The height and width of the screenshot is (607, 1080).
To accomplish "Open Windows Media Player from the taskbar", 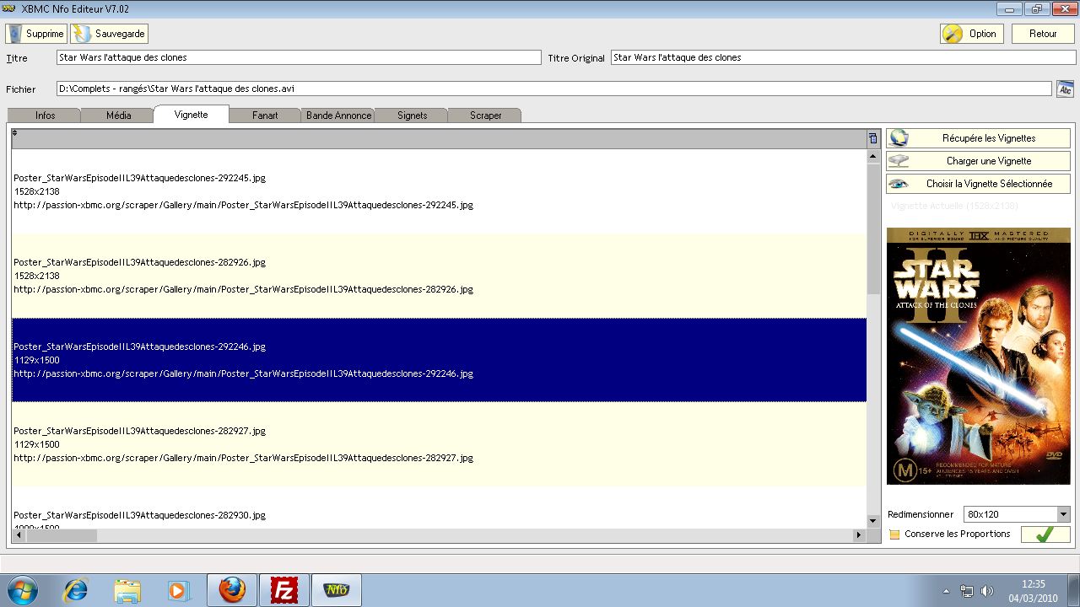I will click(x=178, y=590).
